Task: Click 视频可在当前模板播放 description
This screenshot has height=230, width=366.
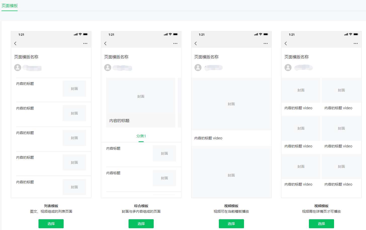Action: point(231,211)
